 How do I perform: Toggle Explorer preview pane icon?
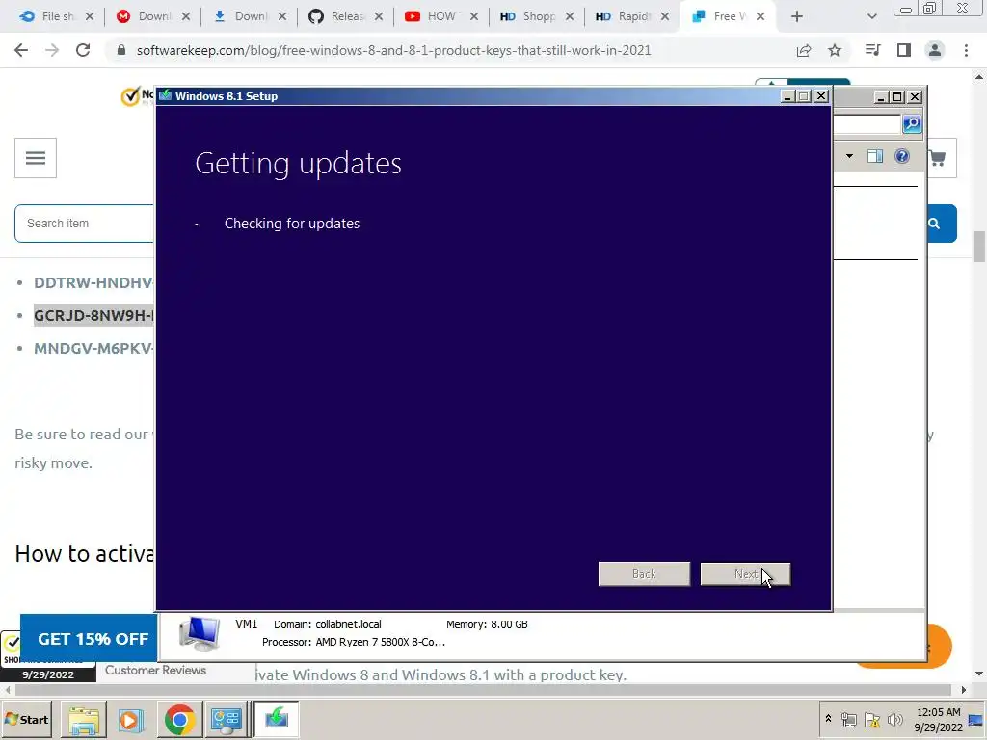[875, 156]
